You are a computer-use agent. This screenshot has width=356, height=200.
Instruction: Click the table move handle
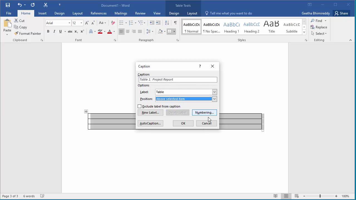pos(86,112)
